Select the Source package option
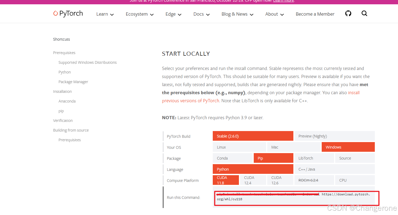The width and height of the screenshot is (398, 215). (355, 158)
